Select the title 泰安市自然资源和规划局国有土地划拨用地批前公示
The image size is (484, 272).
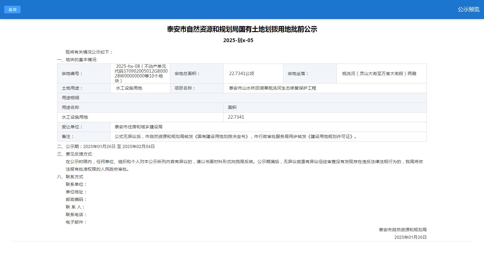tap(242, 29)
